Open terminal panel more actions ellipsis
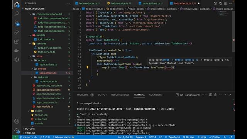247x139 pixels. pyautogui.click(x=220, y=95)
